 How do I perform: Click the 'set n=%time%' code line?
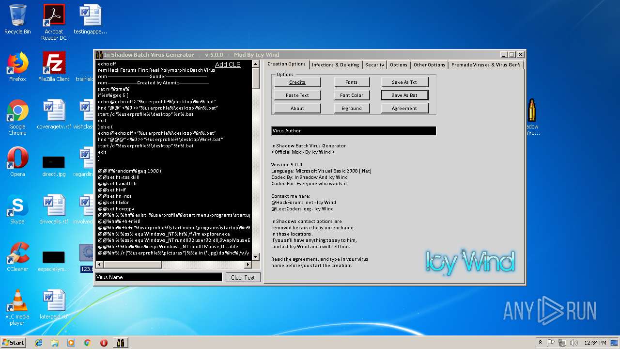113,89
